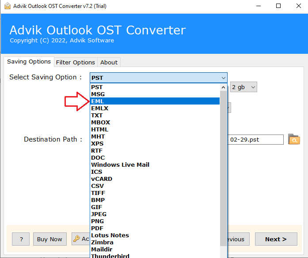Choose PST from the saving options list
The image size is (308, 258).
(x=155, y=87)
